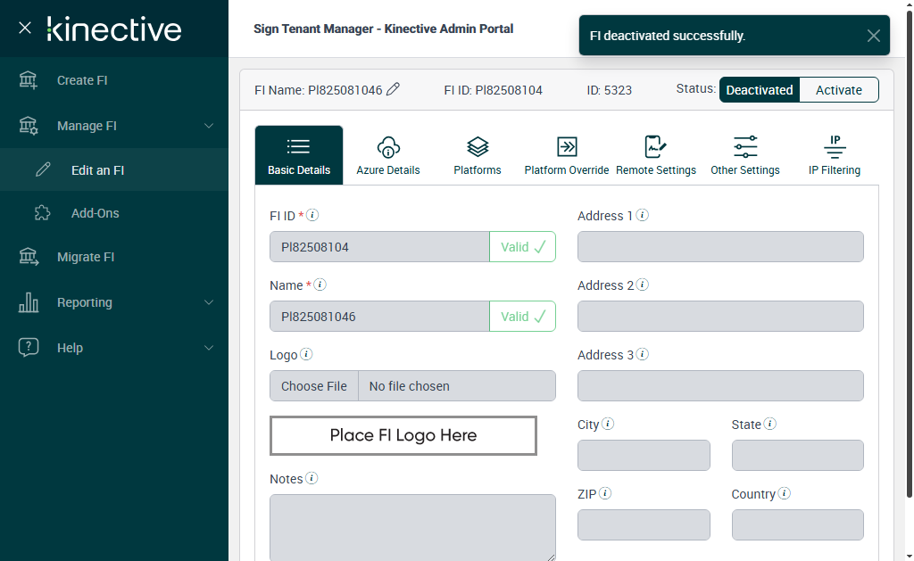
Task: Edit FI Name with the pencil icon
Action: (x=394, y=89)
